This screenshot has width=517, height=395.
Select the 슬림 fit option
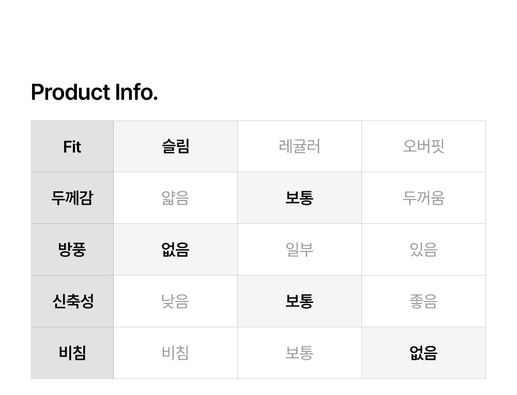click(175, 146)
